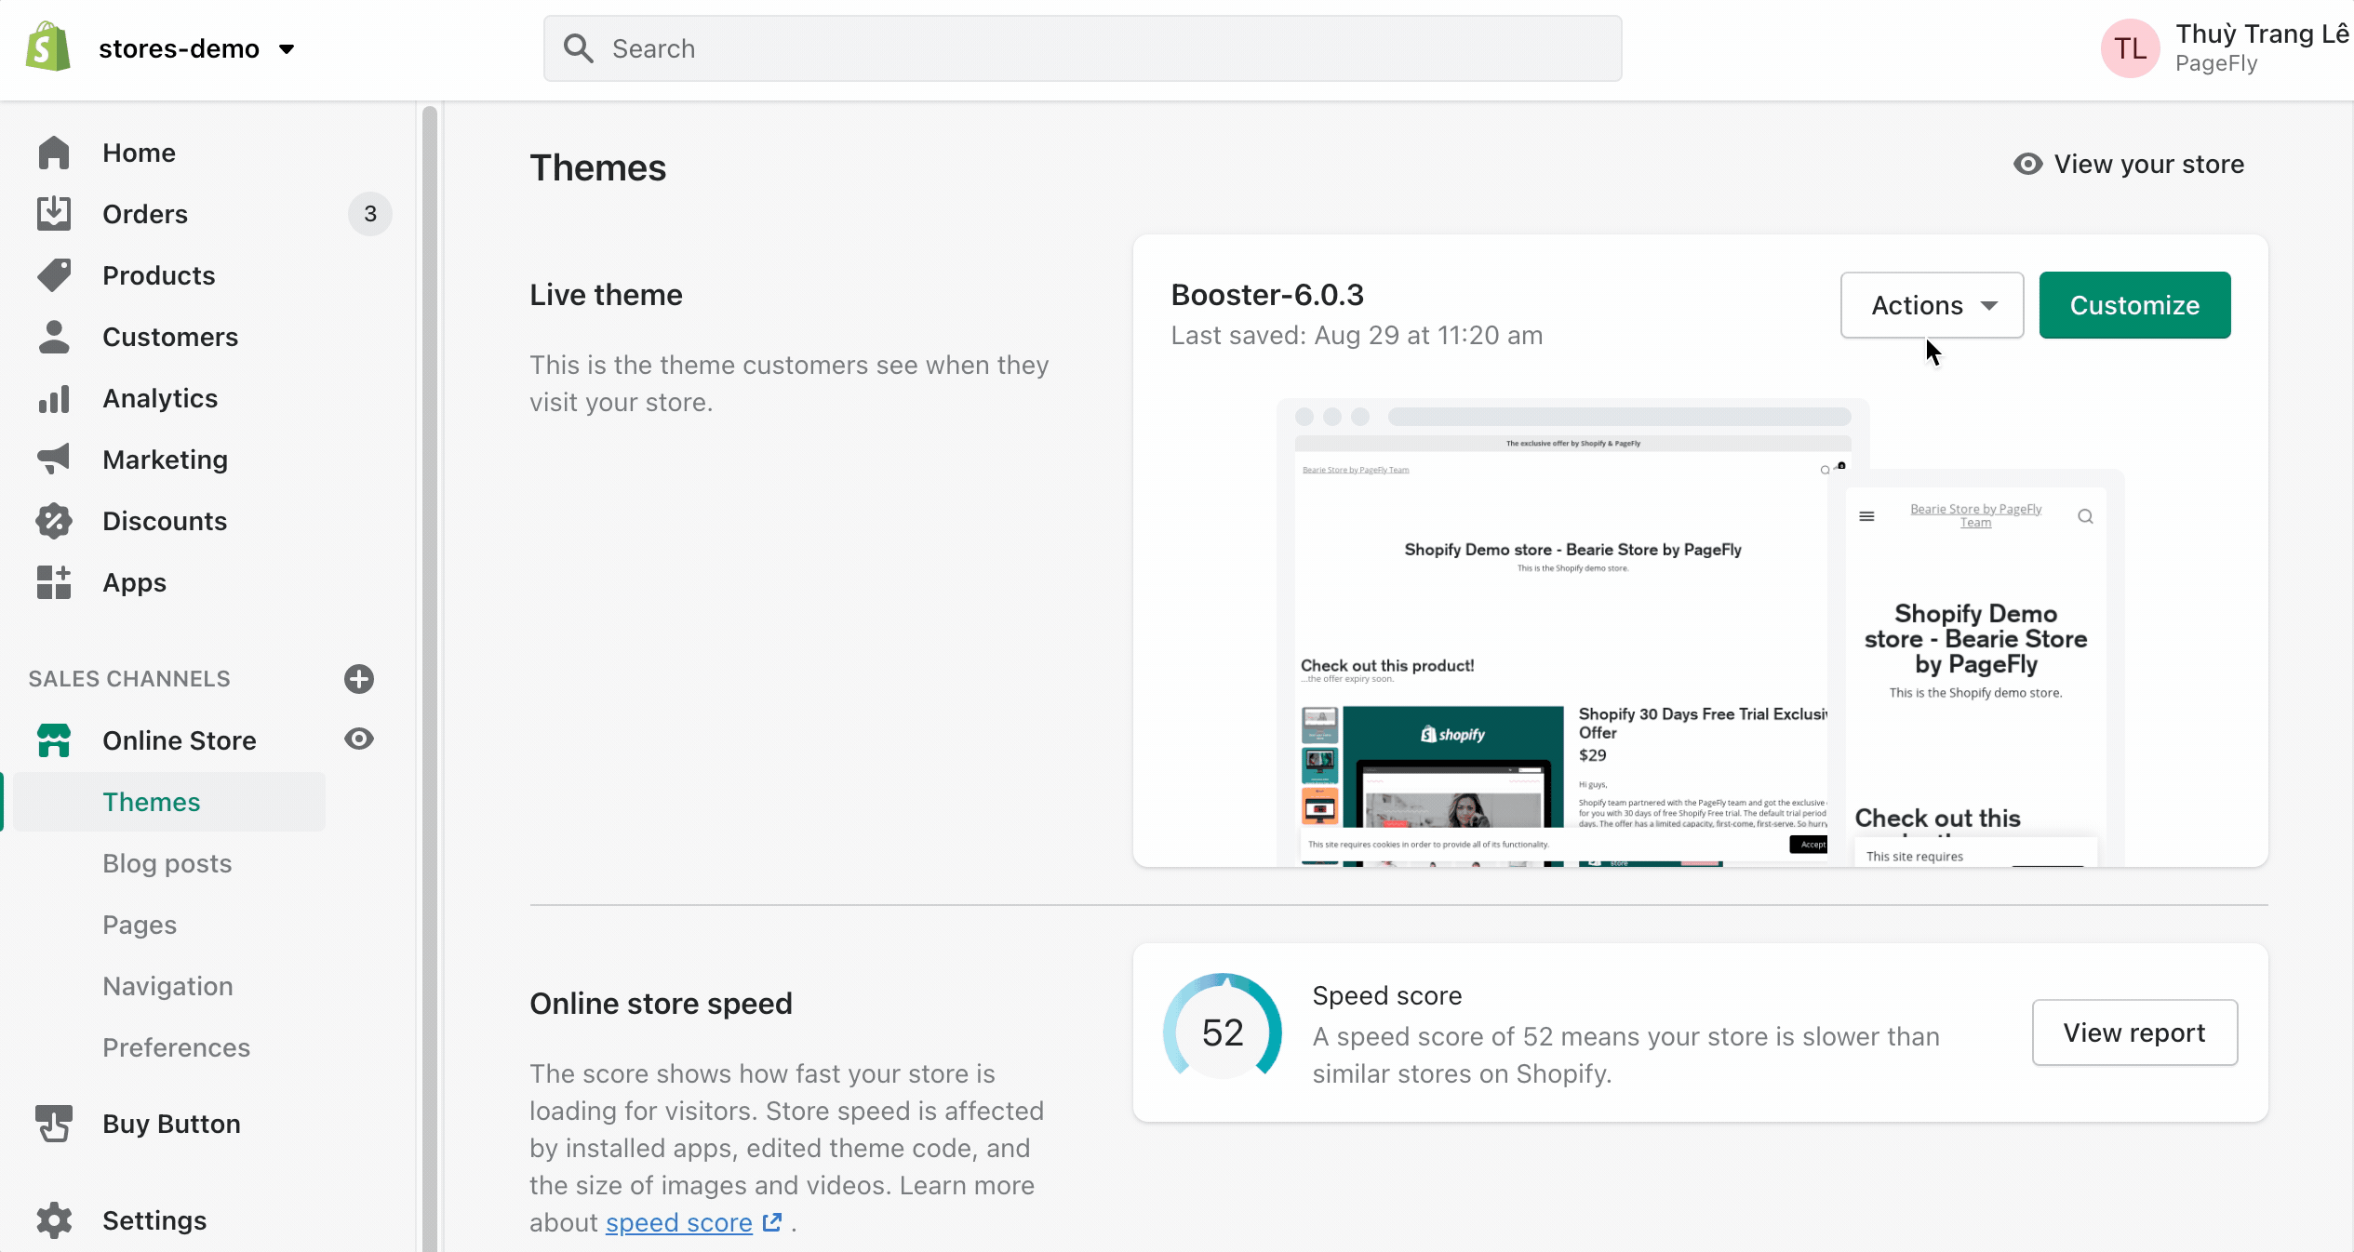Click View report button
Image resolution: width=2354 pixels, height=1252 pixels.
[x=2134, y=1032]
